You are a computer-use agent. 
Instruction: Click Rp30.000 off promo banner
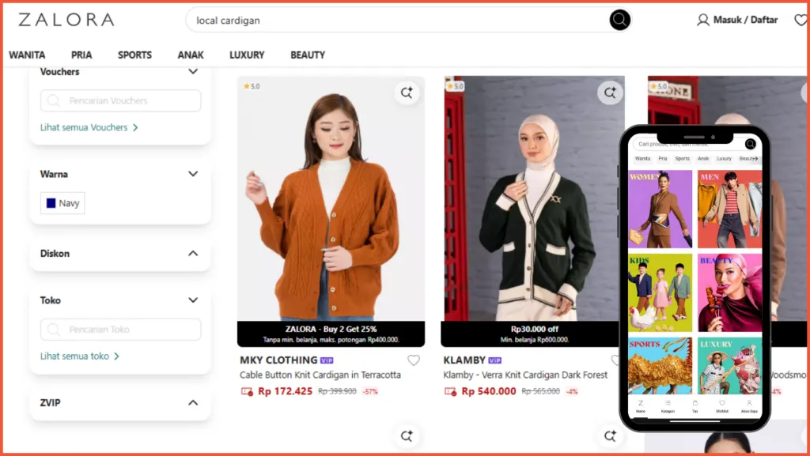point(531,334)
